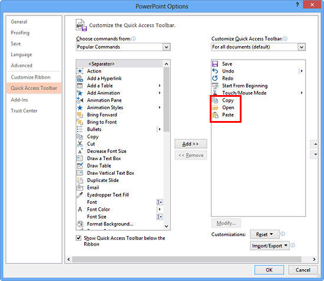Click the Eyedropper Text Fill icon
The width and height of the screenshot is (324, 281).
point(80,195)
